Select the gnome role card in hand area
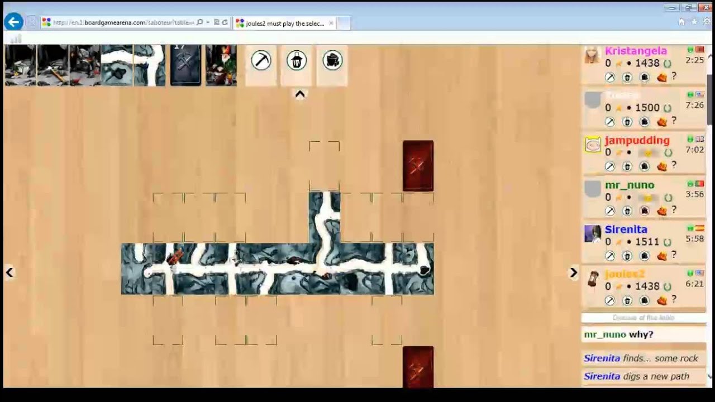The height and width of the screenshot is (402, 715). pos(221,65)
